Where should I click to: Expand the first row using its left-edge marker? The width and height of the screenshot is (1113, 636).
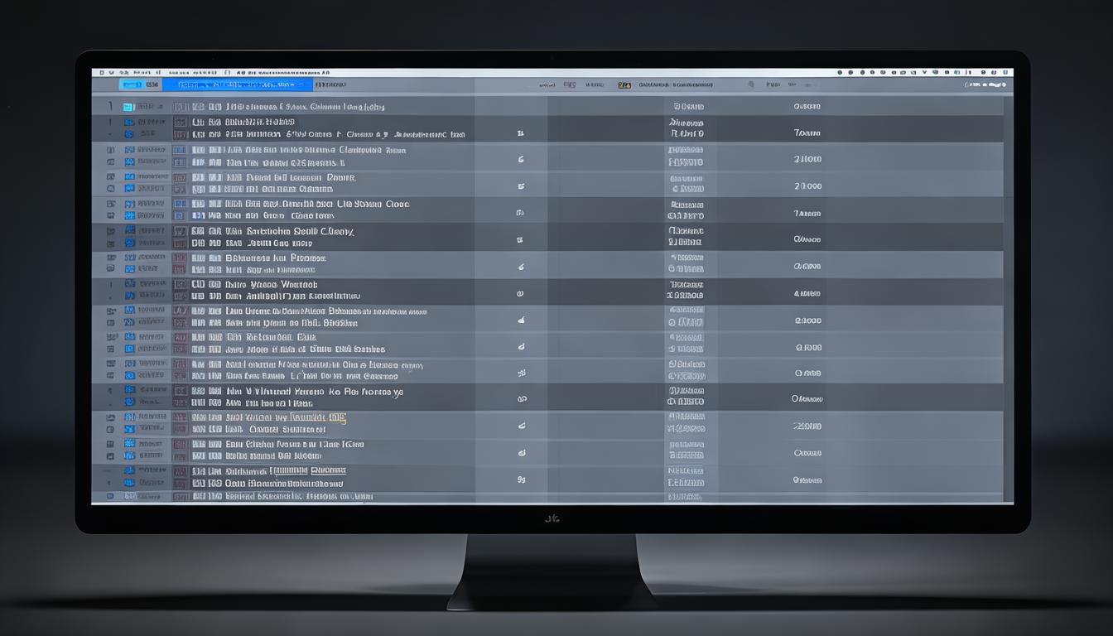click(x=110, y=107)
